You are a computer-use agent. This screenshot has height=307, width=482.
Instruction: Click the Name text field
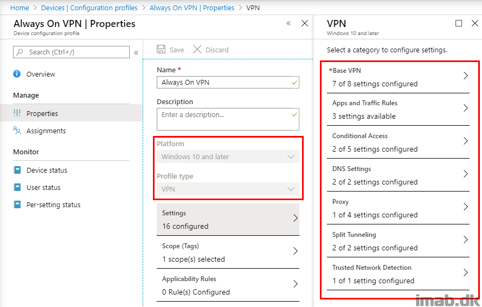coord(228,82)
